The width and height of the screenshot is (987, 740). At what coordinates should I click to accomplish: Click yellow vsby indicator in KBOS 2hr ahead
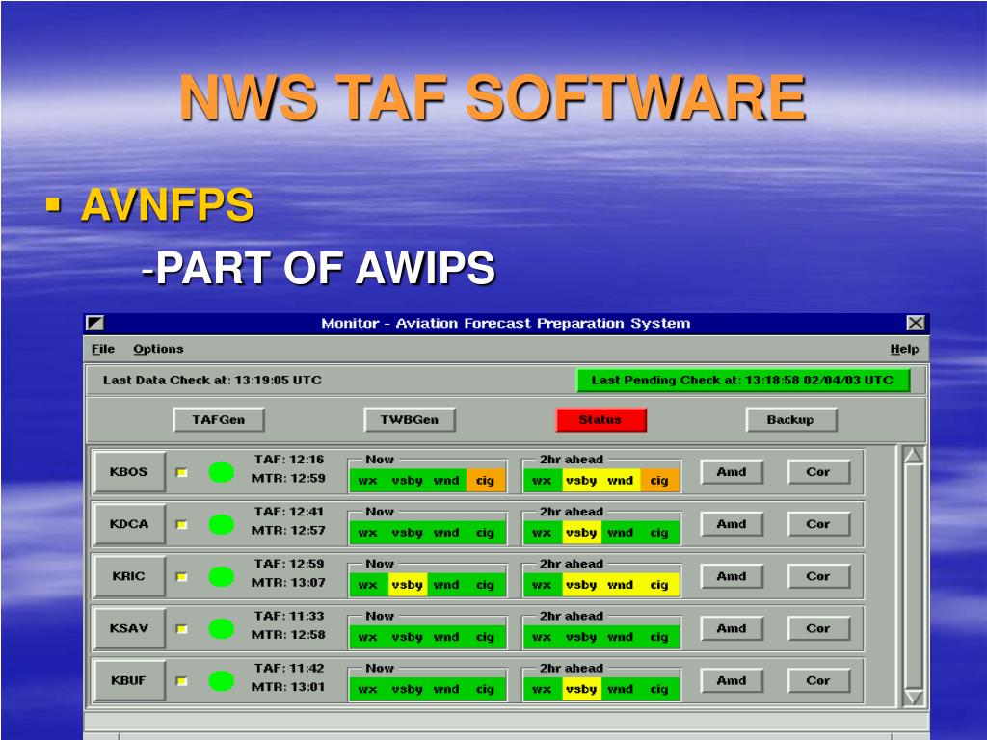(581, 481)
